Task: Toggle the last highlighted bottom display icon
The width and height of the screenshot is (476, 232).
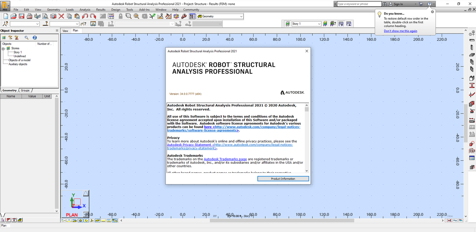Action: coord(115,220)
